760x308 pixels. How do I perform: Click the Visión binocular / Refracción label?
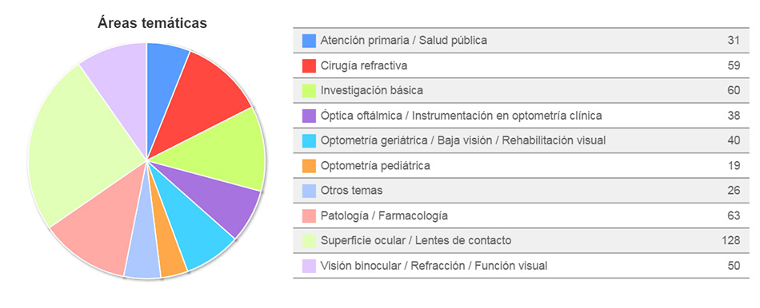click(434, 266)
